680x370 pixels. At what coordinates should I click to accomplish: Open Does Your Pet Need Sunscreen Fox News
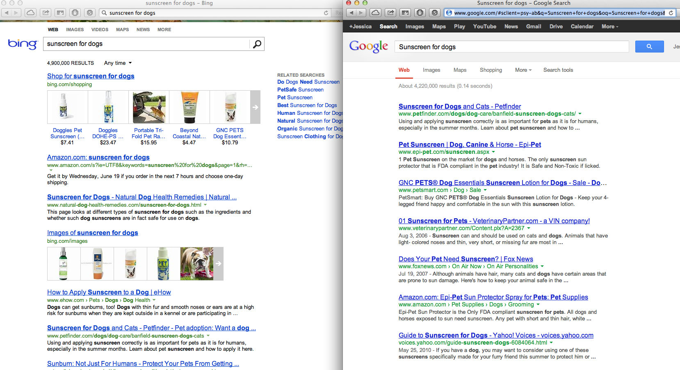pyautogui.click(x=466, y=259)
